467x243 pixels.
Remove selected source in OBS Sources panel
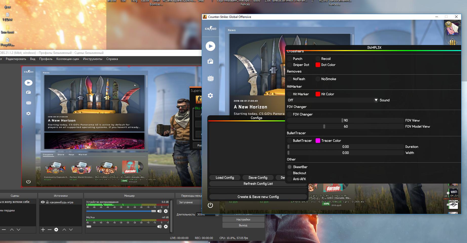point(50,230)
